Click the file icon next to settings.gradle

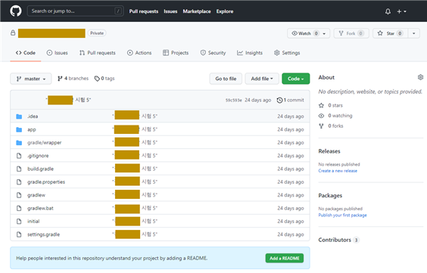tap(19, 234)
